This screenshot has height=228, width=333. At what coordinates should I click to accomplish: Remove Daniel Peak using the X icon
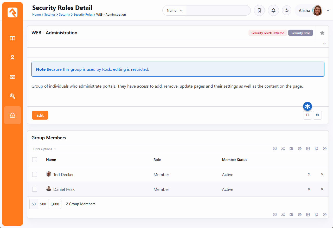(x=322, y=189)
